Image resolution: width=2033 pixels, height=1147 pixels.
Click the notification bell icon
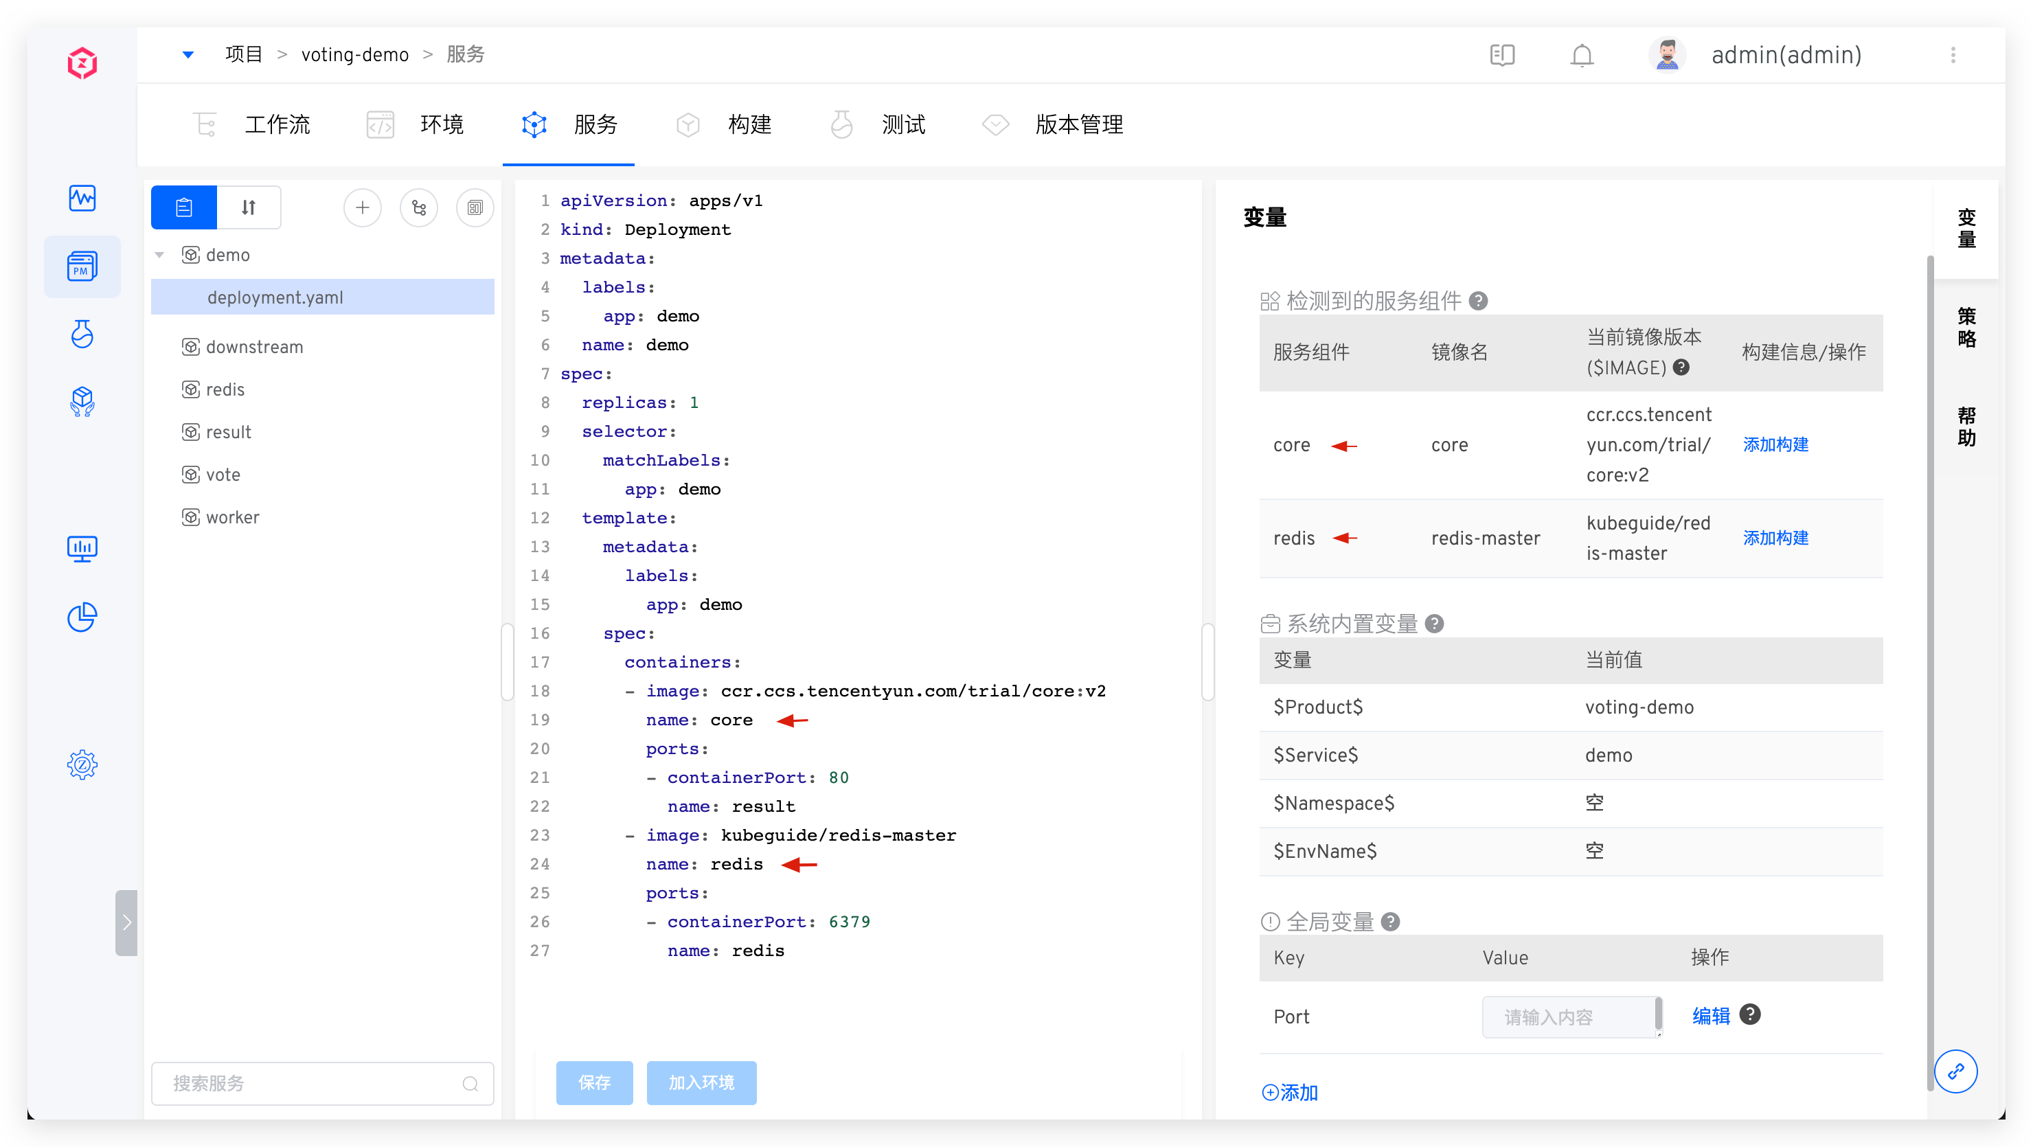pos(1582,55)
